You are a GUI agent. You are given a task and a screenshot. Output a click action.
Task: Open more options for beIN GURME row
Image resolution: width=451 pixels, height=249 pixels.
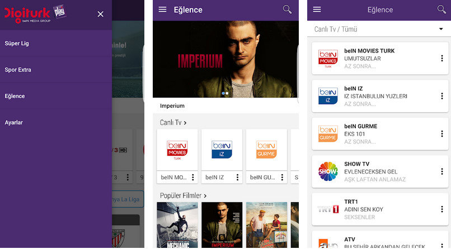[x=442, y=133]
